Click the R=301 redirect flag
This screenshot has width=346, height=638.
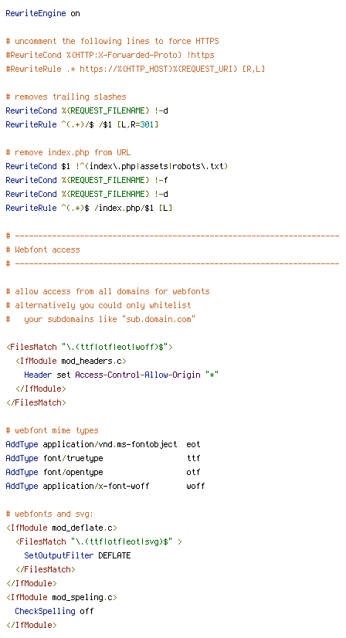(142, 124)
